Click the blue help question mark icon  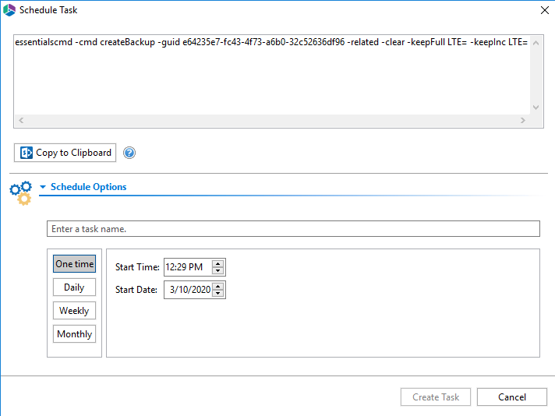129,153
